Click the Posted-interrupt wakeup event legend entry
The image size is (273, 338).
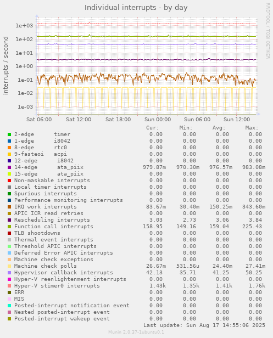tap(62, 319)
